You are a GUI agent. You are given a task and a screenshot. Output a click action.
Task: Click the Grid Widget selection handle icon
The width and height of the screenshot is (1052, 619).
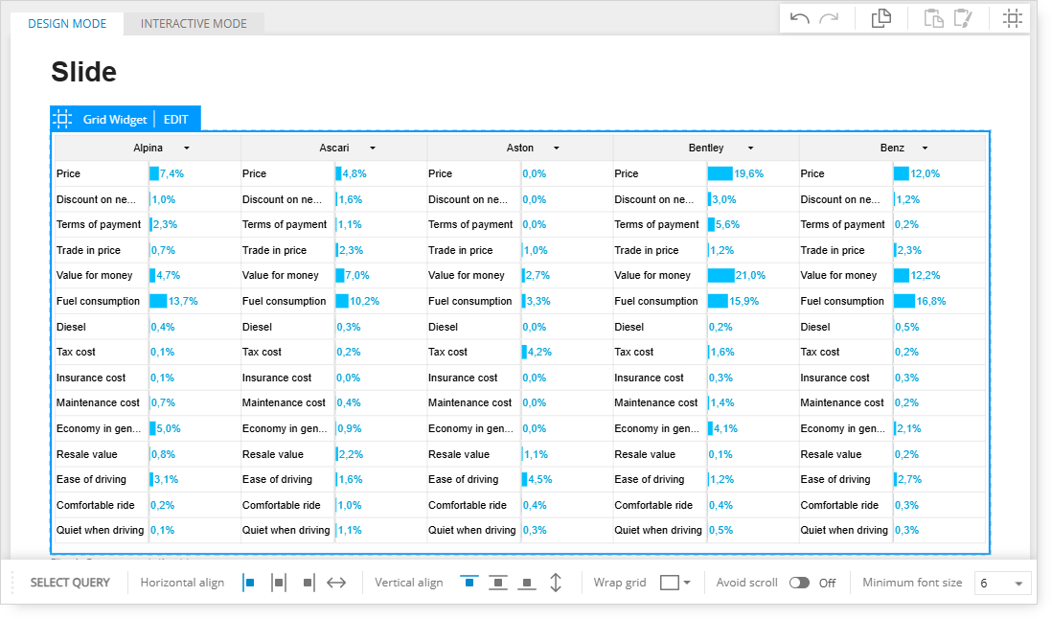(62, 120)
